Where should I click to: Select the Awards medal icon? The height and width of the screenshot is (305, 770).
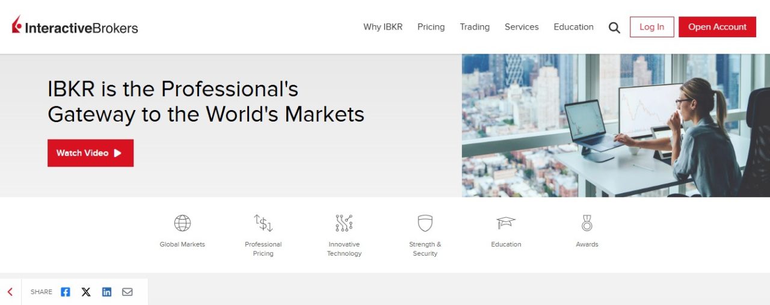(x=587, y=223)
